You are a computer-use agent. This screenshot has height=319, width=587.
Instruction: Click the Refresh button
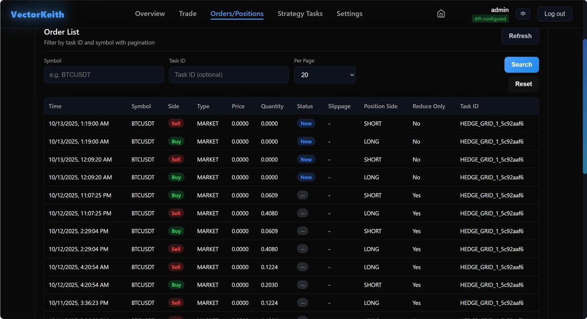point(520,36)
